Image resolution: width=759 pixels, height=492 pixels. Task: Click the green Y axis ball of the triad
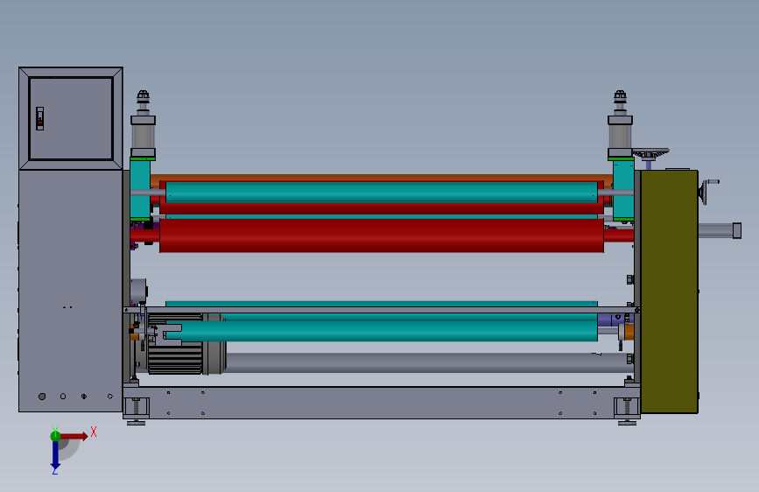[55, 436]
